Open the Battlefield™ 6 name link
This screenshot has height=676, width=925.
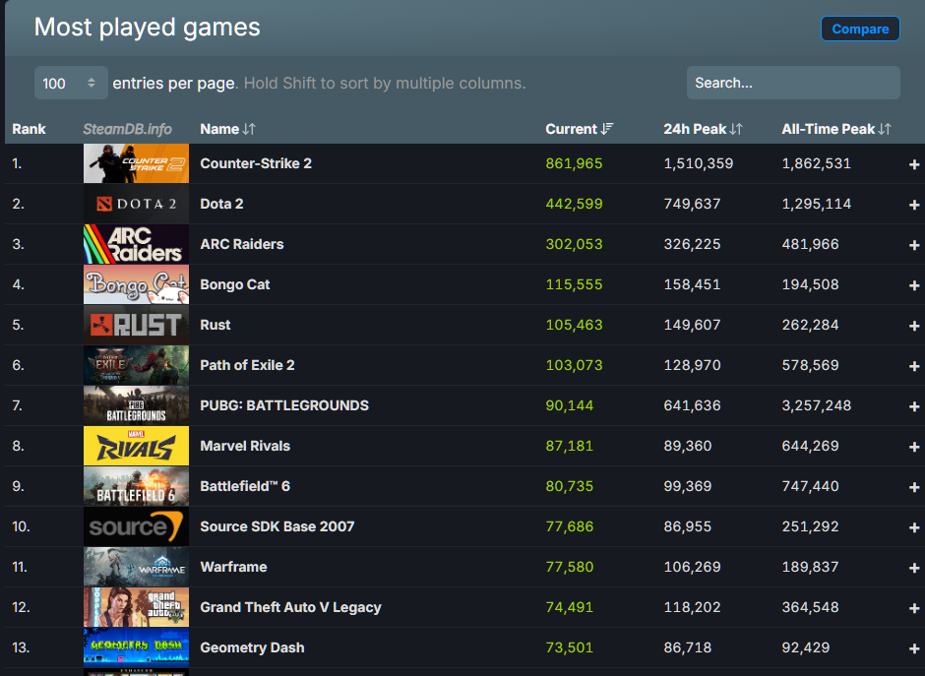[x=245, y=486]
